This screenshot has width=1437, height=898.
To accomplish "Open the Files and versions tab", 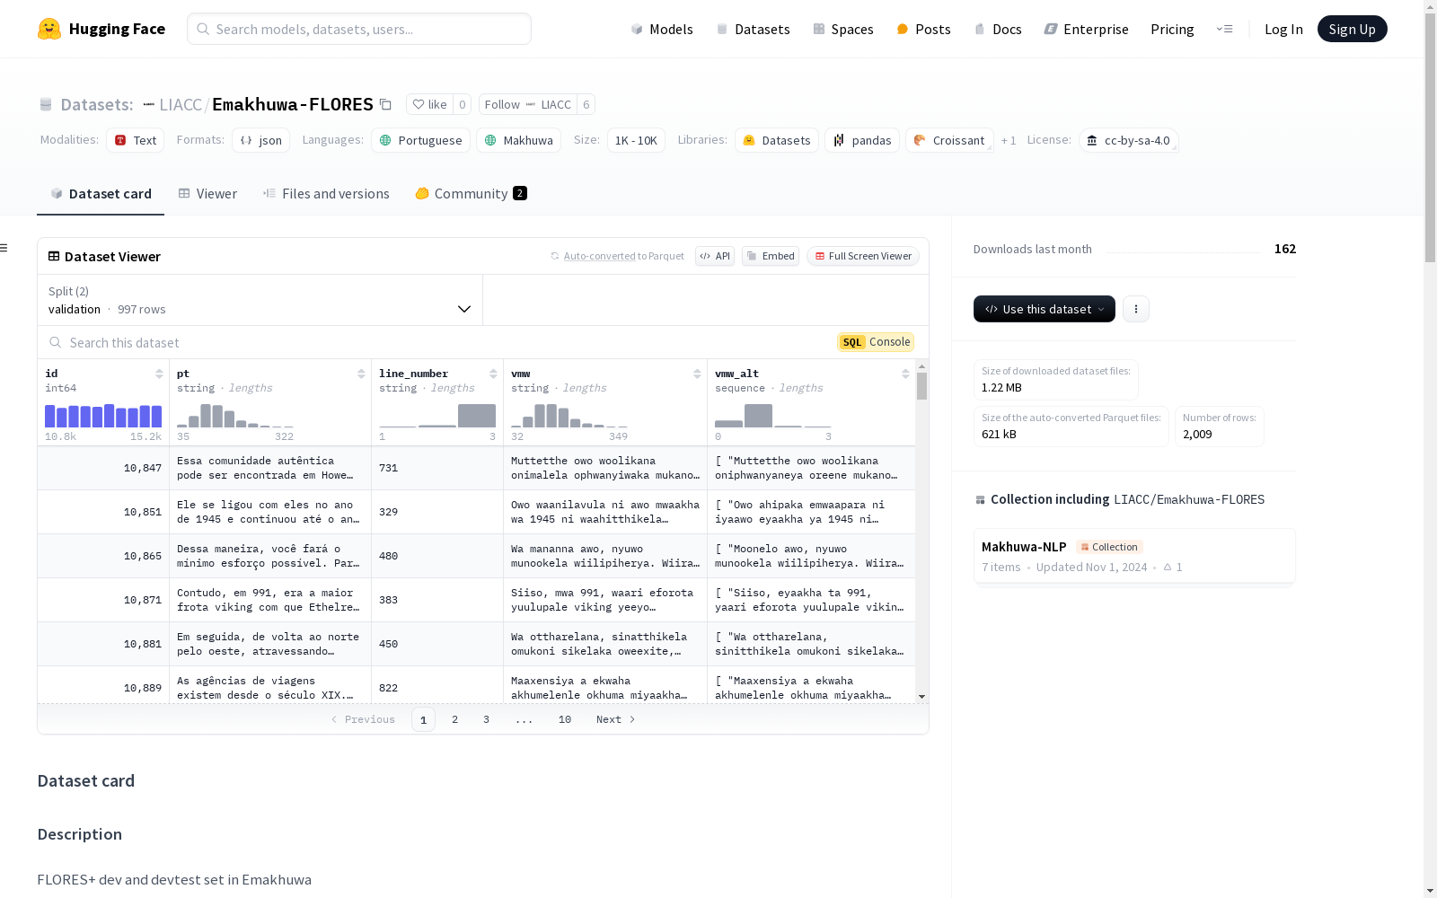I will point(326,194).
